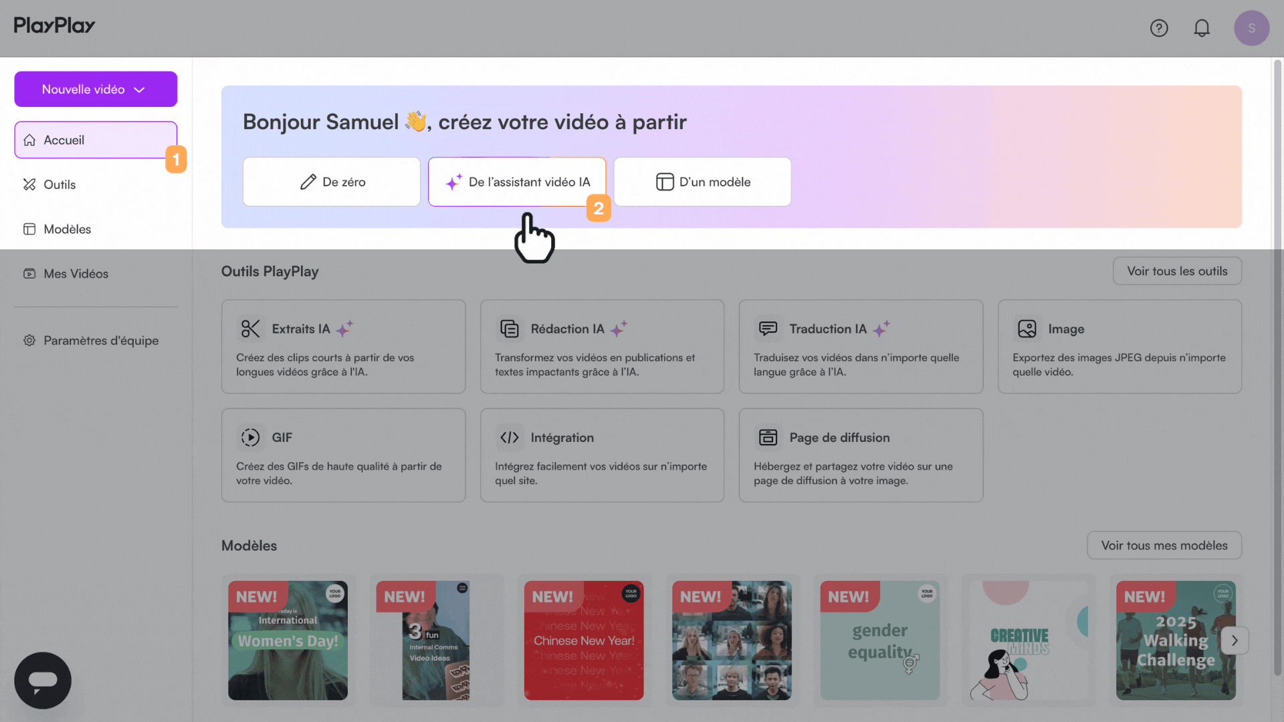Open the chat support bubble
This screenshot has width=1284, height=722.
[x=43, y=680]
